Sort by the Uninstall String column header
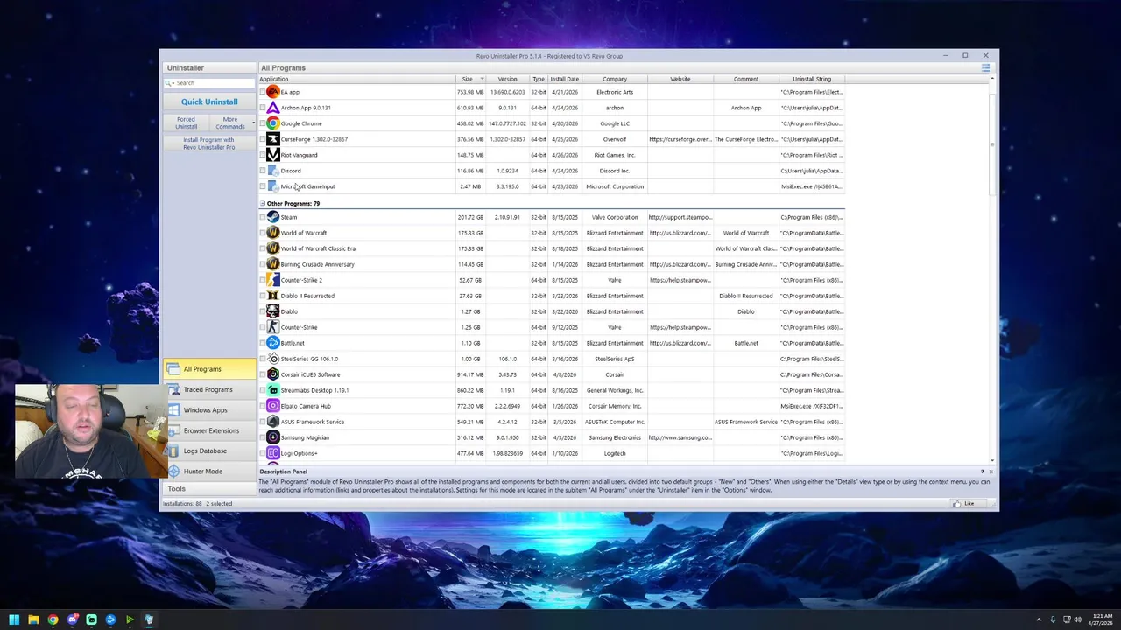Screen dimensions: 1121x630 pos(812,79)
